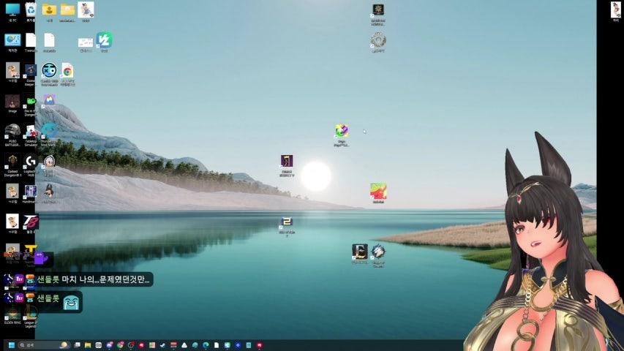The width and height of the screenshot is (624, 351).
Task: Open the Recycle Bin desktop icon
Action: 31,12
